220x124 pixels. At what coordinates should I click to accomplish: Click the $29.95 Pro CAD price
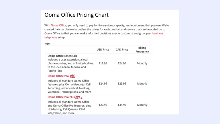tap(122, 84)
